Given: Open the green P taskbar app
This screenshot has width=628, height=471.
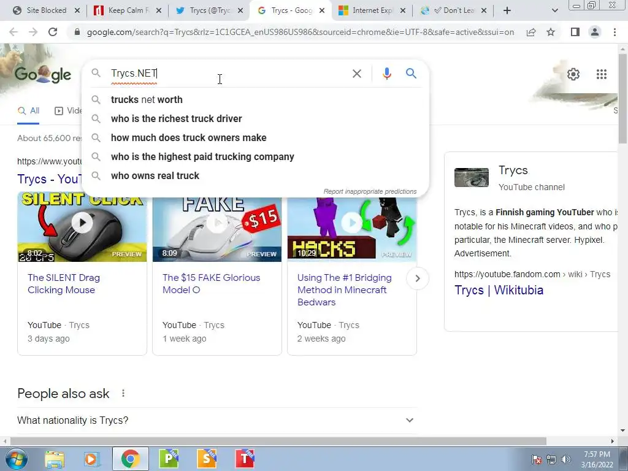Looking at the screenshot, I should click(169, 459).
